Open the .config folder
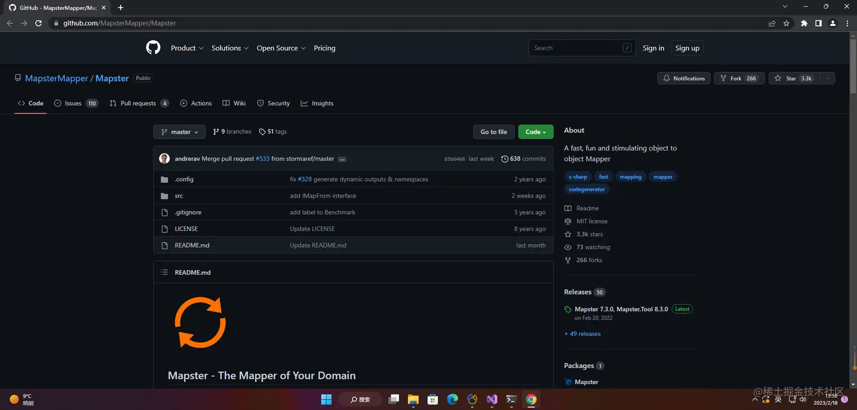 (x=184, y=179)
